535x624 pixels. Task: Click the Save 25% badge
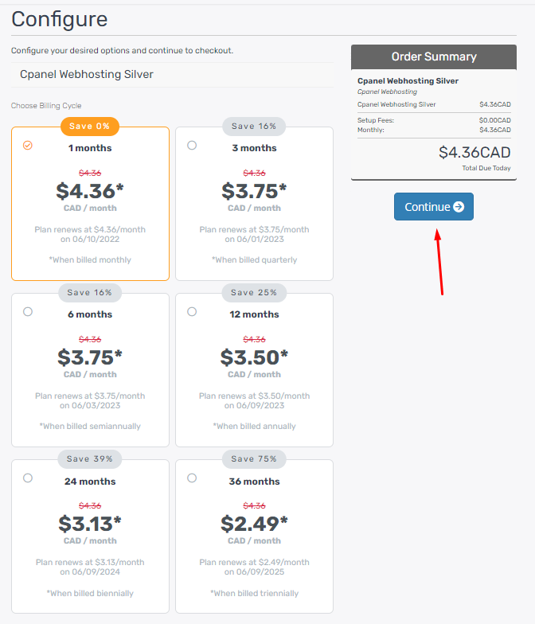(254, 293)
